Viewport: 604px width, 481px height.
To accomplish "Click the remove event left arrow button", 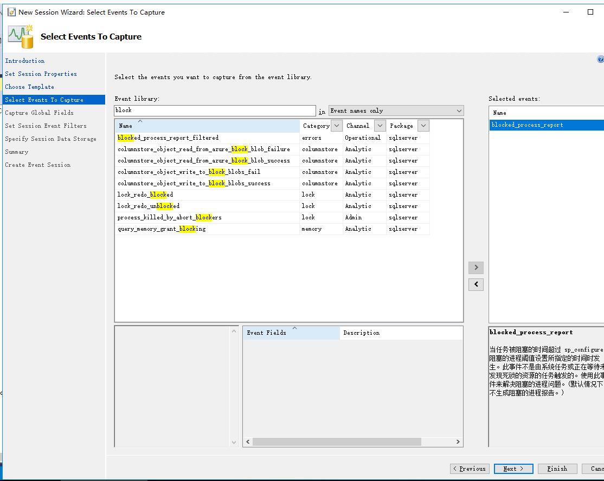I will [x=476, y=284].
